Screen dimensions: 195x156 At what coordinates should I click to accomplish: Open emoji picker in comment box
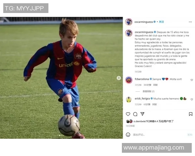point(128,135)
